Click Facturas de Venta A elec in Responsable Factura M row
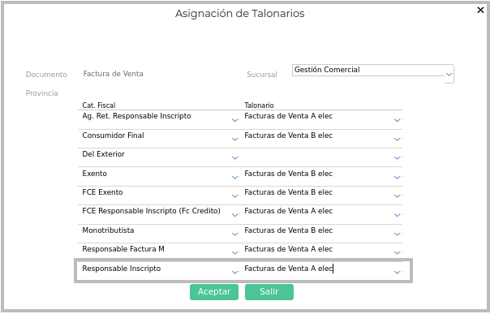Image resolution: width=490 pixels, height=314 pixels. [x=288, y=249]
